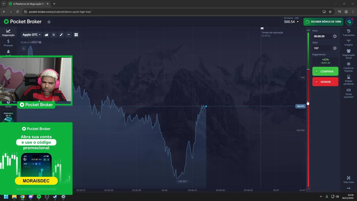Click the Pocket Broker logo
The width and height of the screenshot is (357, 201).
point(23,21)
